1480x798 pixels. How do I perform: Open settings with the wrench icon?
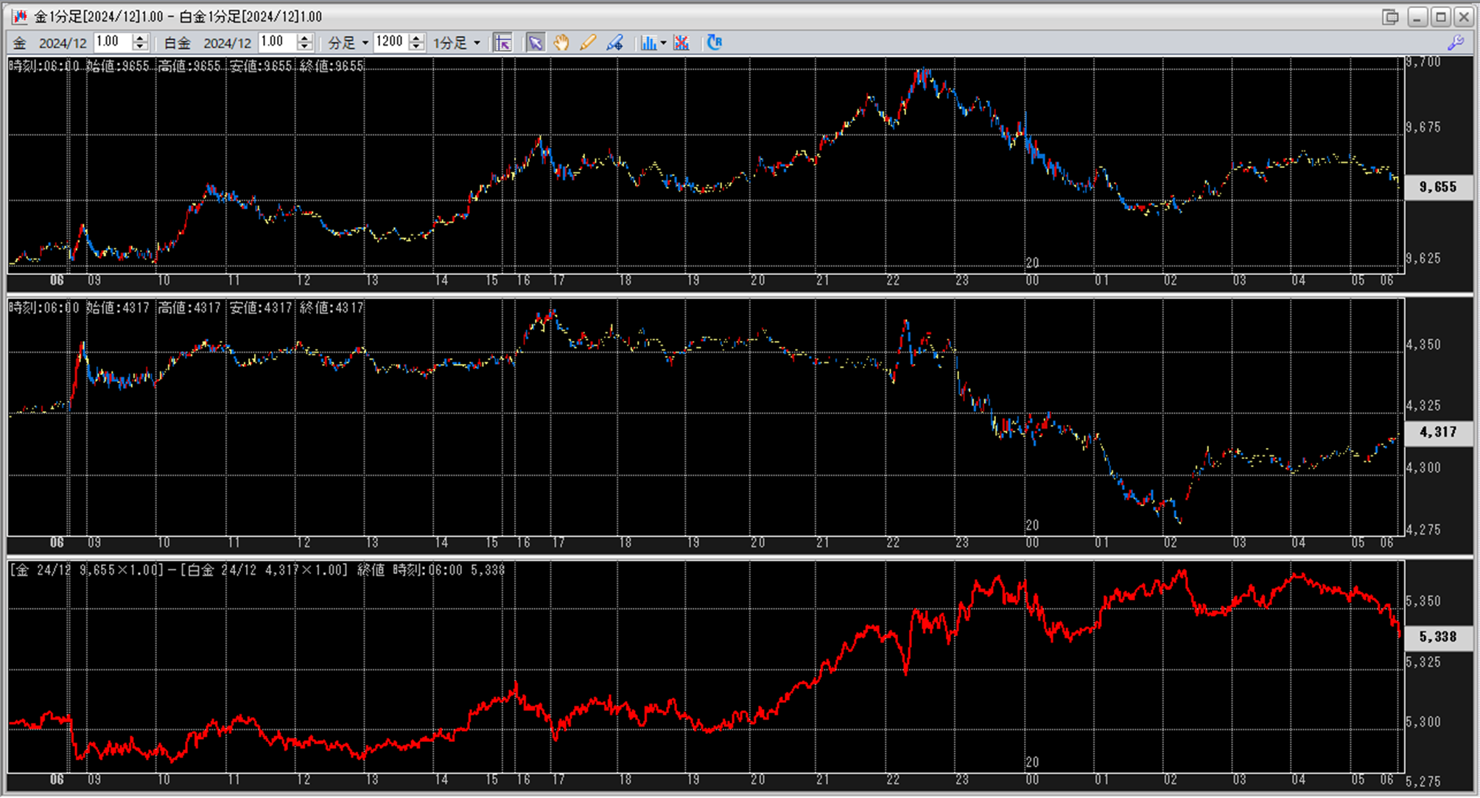click(x=1455, y=43)
